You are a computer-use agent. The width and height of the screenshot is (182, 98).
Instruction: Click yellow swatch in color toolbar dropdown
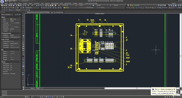point(64,8)
